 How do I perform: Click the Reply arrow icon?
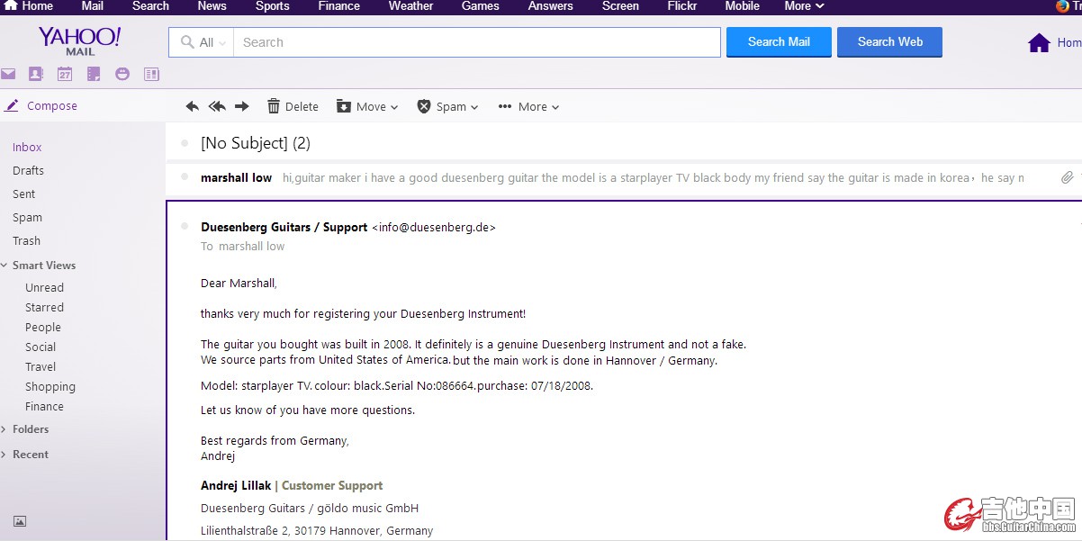click(192, 106)
